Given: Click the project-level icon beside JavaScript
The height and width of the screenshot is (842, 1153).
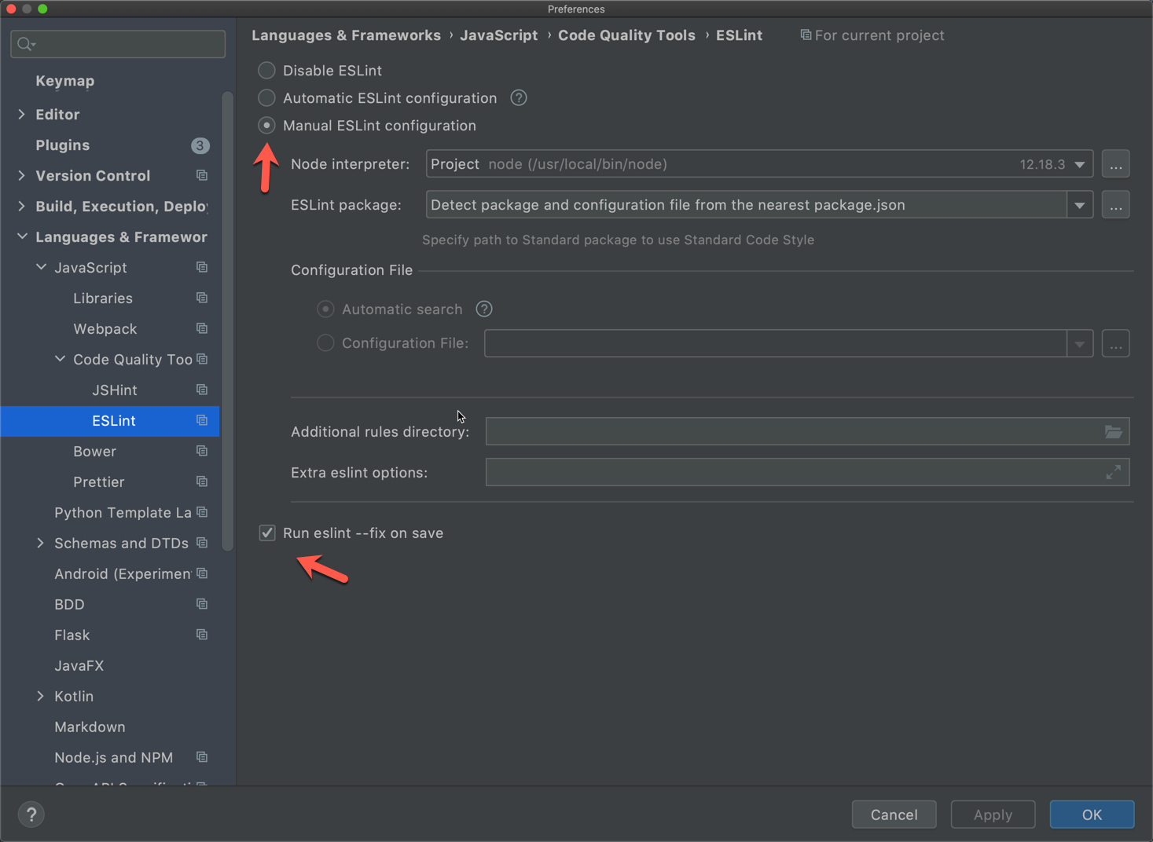Looking at the screenshot, I should pos(202,268).
